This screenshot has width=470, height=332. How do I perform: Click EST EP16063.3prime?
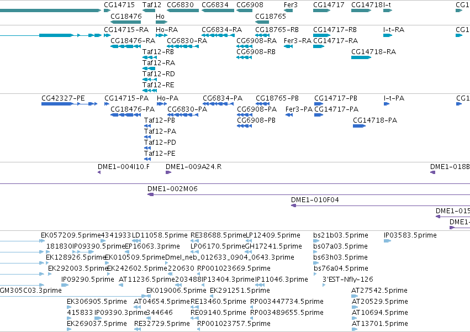tap(152, 246)
